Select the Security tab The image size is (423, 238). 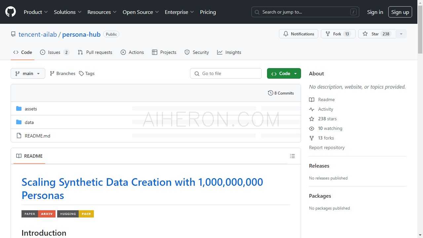point(197,52)
